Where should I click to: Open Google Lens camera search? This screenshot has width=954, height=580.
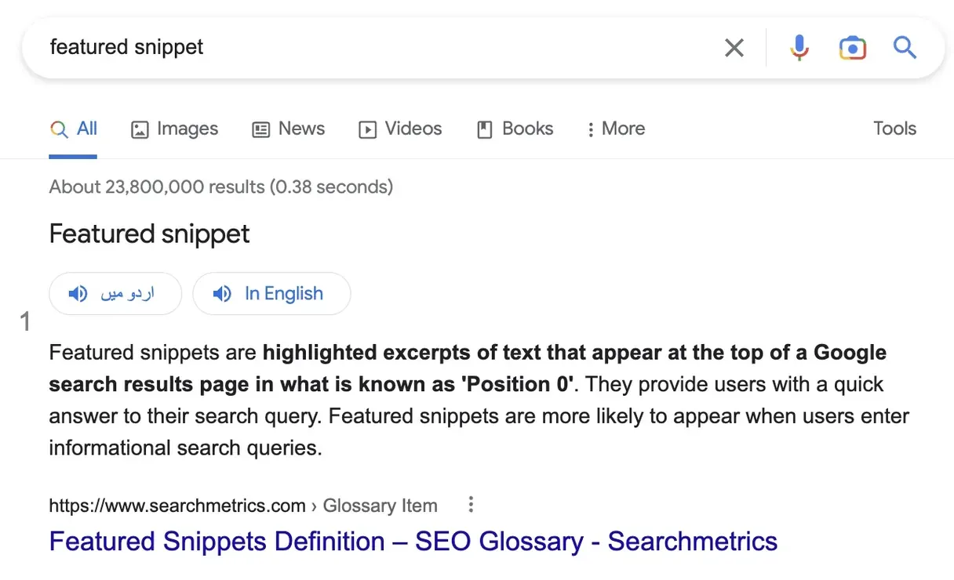852,48
